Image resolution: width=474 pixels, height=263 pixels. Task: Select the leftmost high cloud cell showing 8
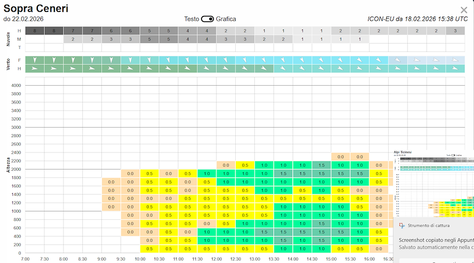point(35,30)
